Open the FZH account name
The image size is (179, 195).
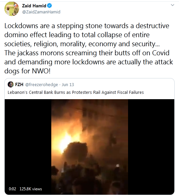tap(19, 84)
